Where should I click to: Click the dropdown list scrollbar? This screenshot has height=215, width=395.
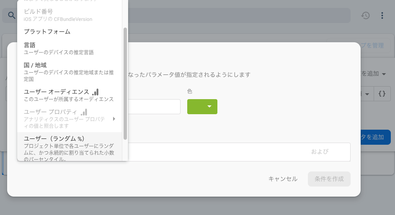(x=125, y=84)
